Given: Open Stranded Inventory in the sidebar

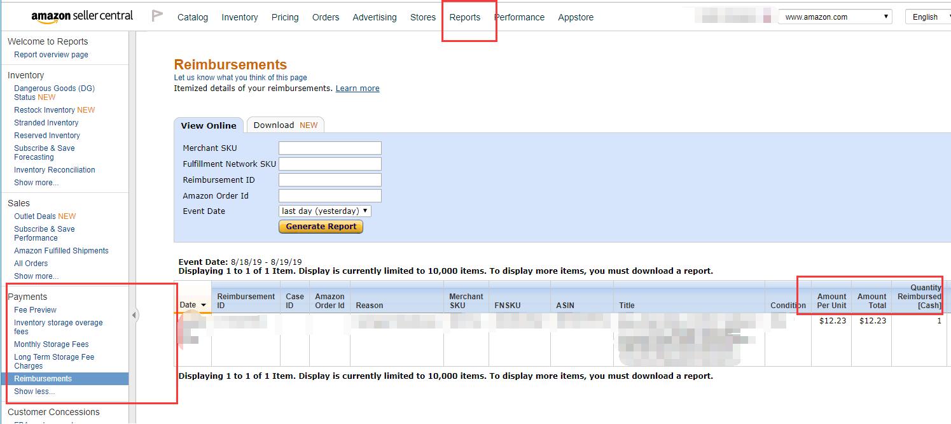Looking at the screenshot, I should tap(46, 123).
